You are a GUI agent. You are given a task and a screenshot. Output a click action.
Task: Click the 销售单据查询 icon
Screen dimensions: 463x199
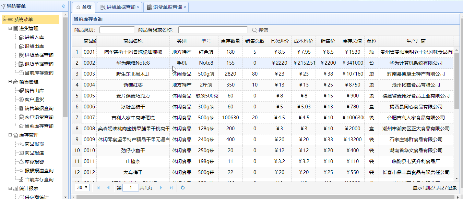point(21,108)
